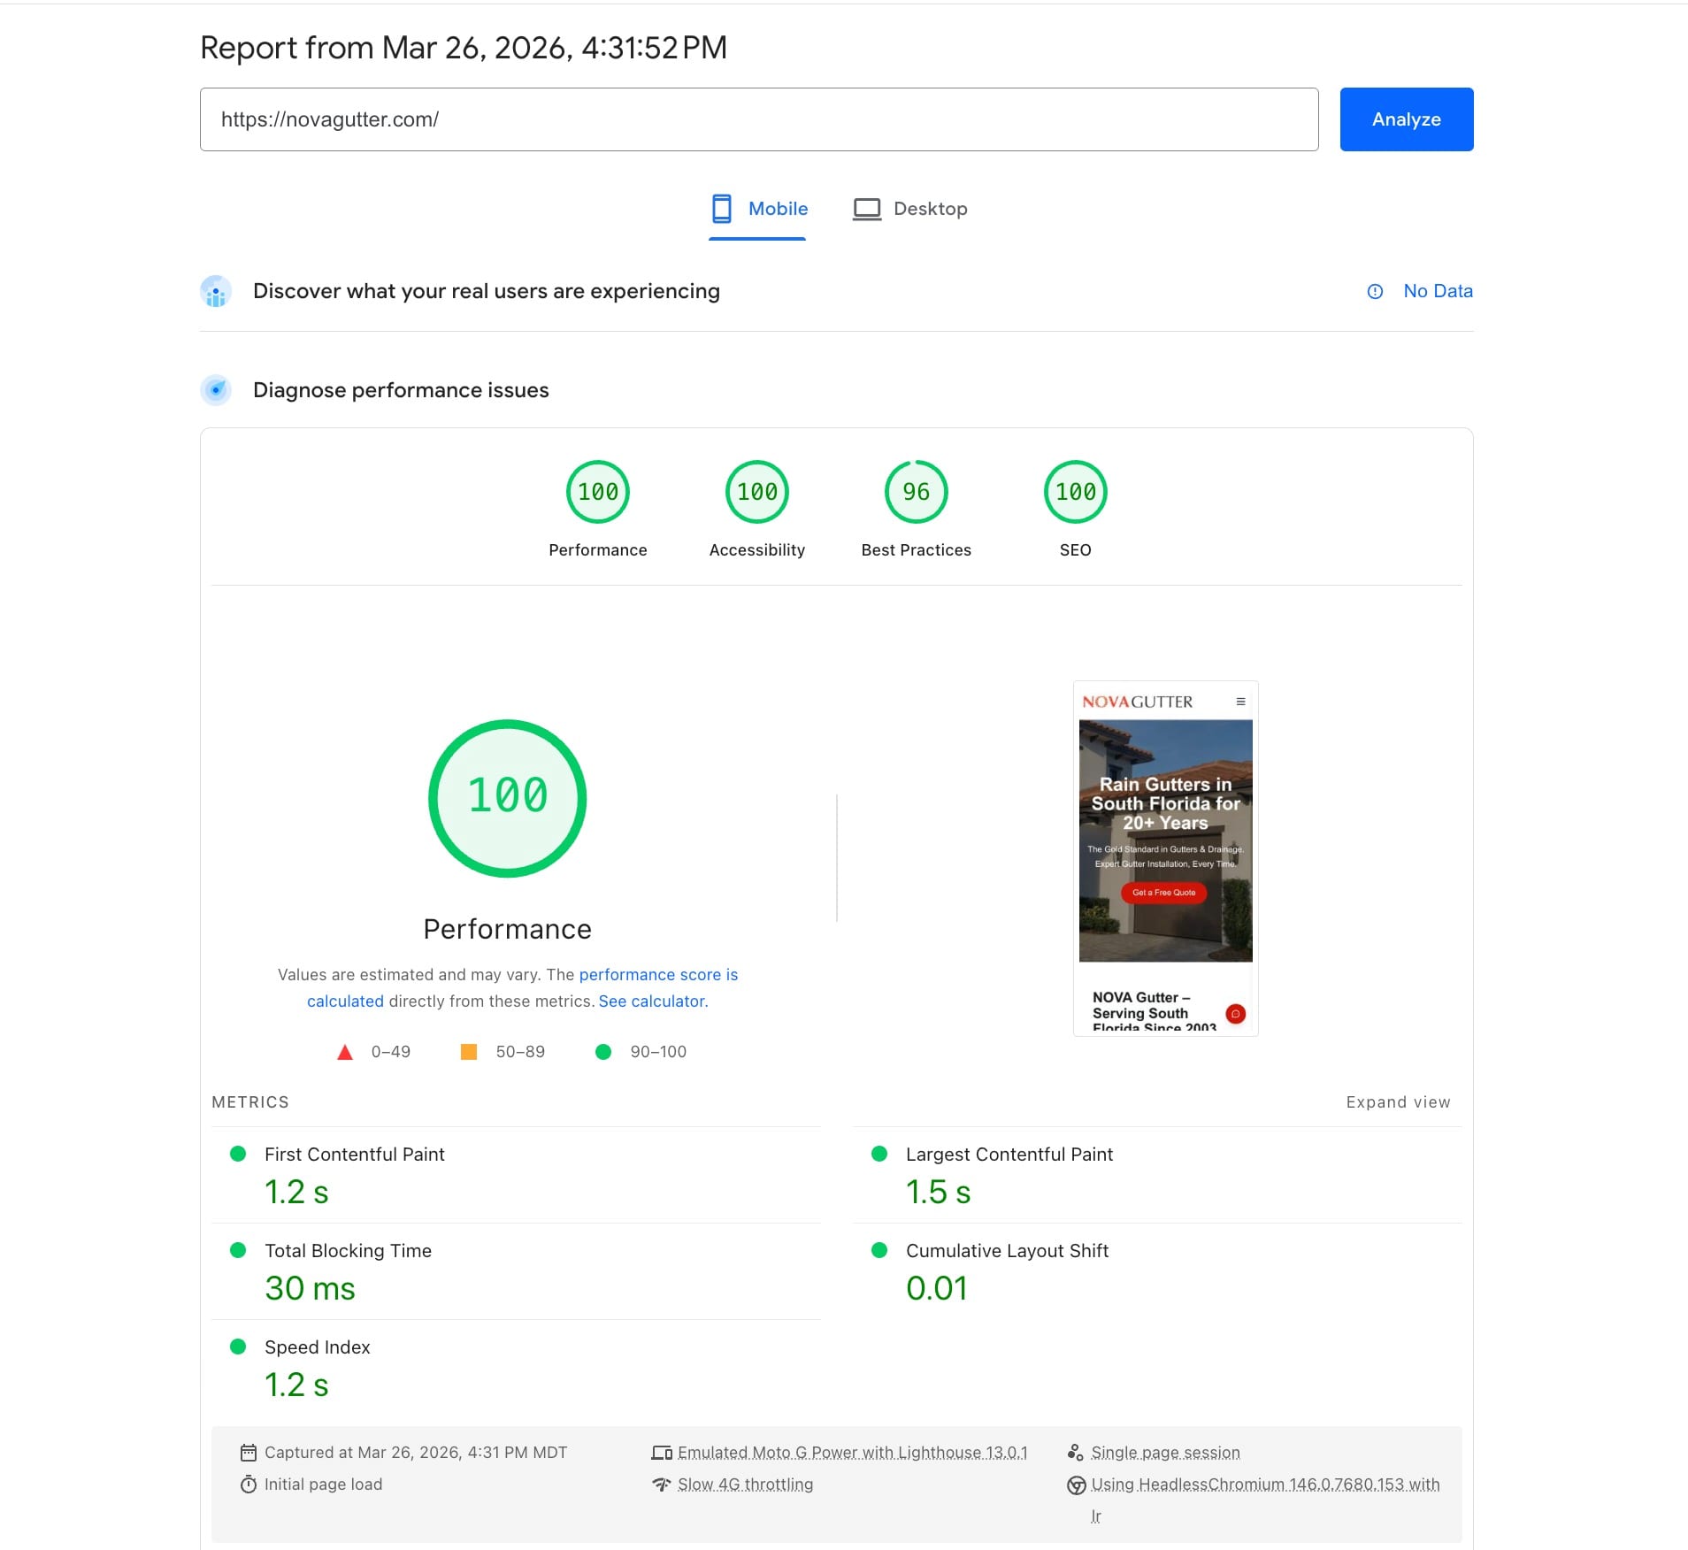This screenshot has height=1550, width=1688.
Task: Open the See calculator link
Action: tap(650, 1001)
